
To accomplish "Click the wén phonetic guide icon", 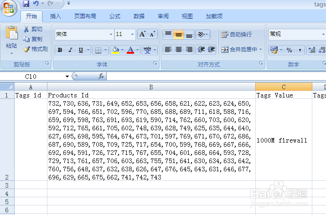I will pos(147,50).
